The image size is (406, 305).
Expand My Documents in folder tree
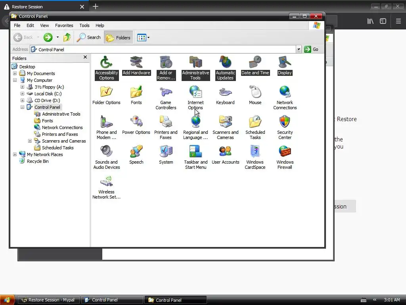click(x=15, y=73)
